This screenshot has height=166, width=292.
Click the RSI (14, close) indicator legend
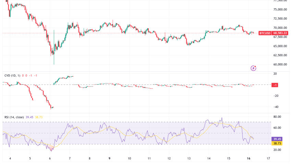tap(14, 117)
